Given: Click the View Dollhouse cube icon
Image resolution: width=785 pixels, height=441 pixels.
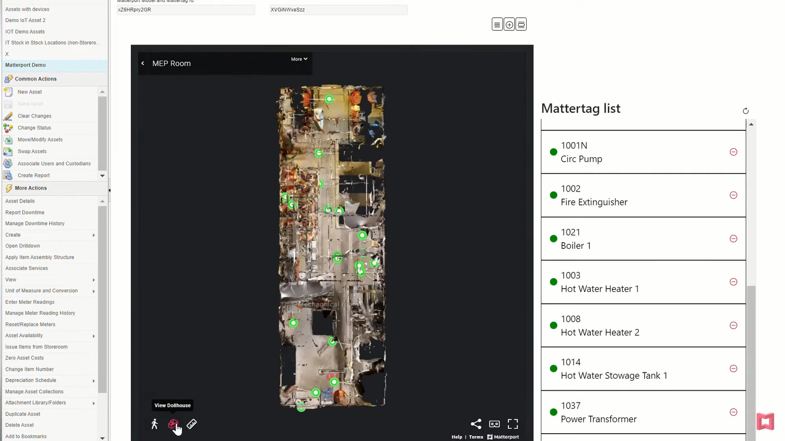Looking at the screenshot, I should tap(173, 424).
